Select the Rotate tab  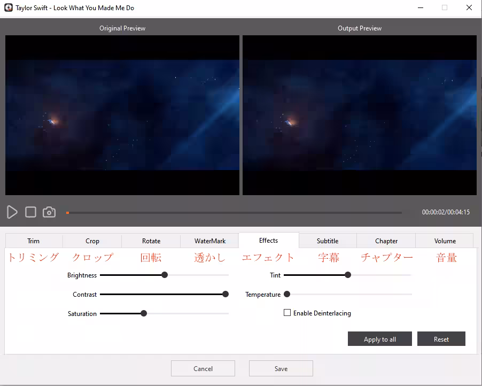151,241
